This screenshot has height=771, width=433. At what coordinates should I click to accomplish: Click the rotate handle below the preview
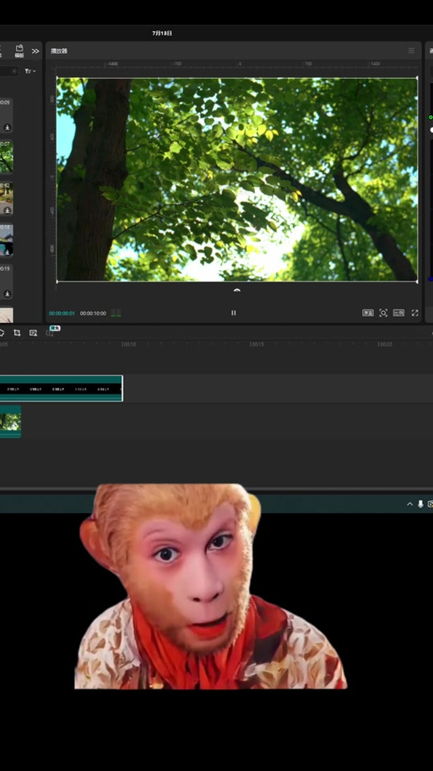pos(237,291)
